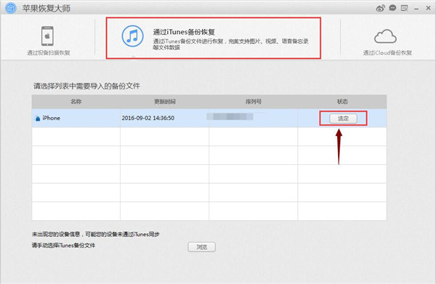Click the 浏览 browse button

pyautogui.click(x=201, y=247)
